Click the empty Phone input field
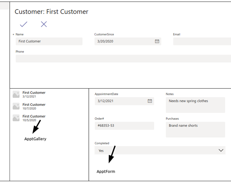 pyautogui.click(x=123, y=59)
